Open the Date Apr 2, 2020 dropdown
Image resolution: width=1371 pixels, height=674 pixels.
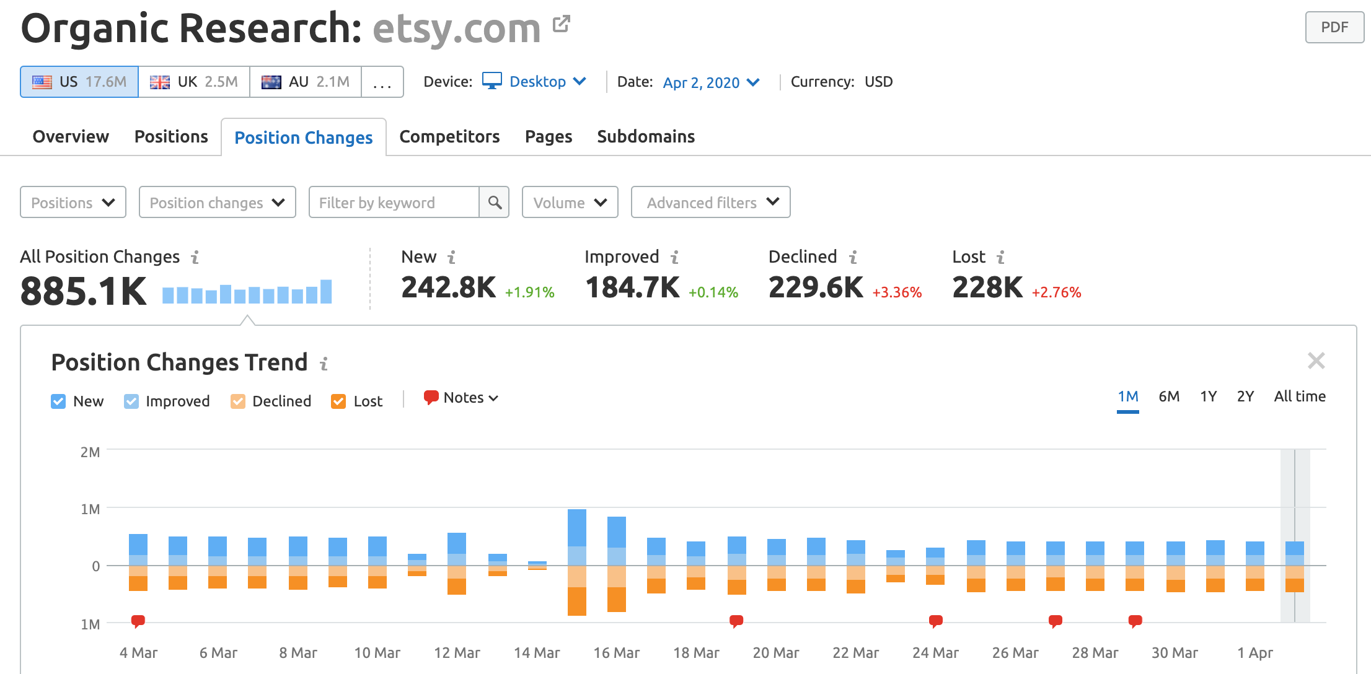[712, 82]
